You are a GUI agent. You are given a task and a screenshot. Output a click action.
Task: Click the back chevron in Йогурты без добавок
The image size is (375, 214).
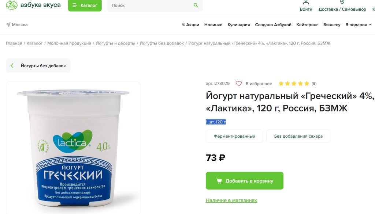tap(12, 66)
